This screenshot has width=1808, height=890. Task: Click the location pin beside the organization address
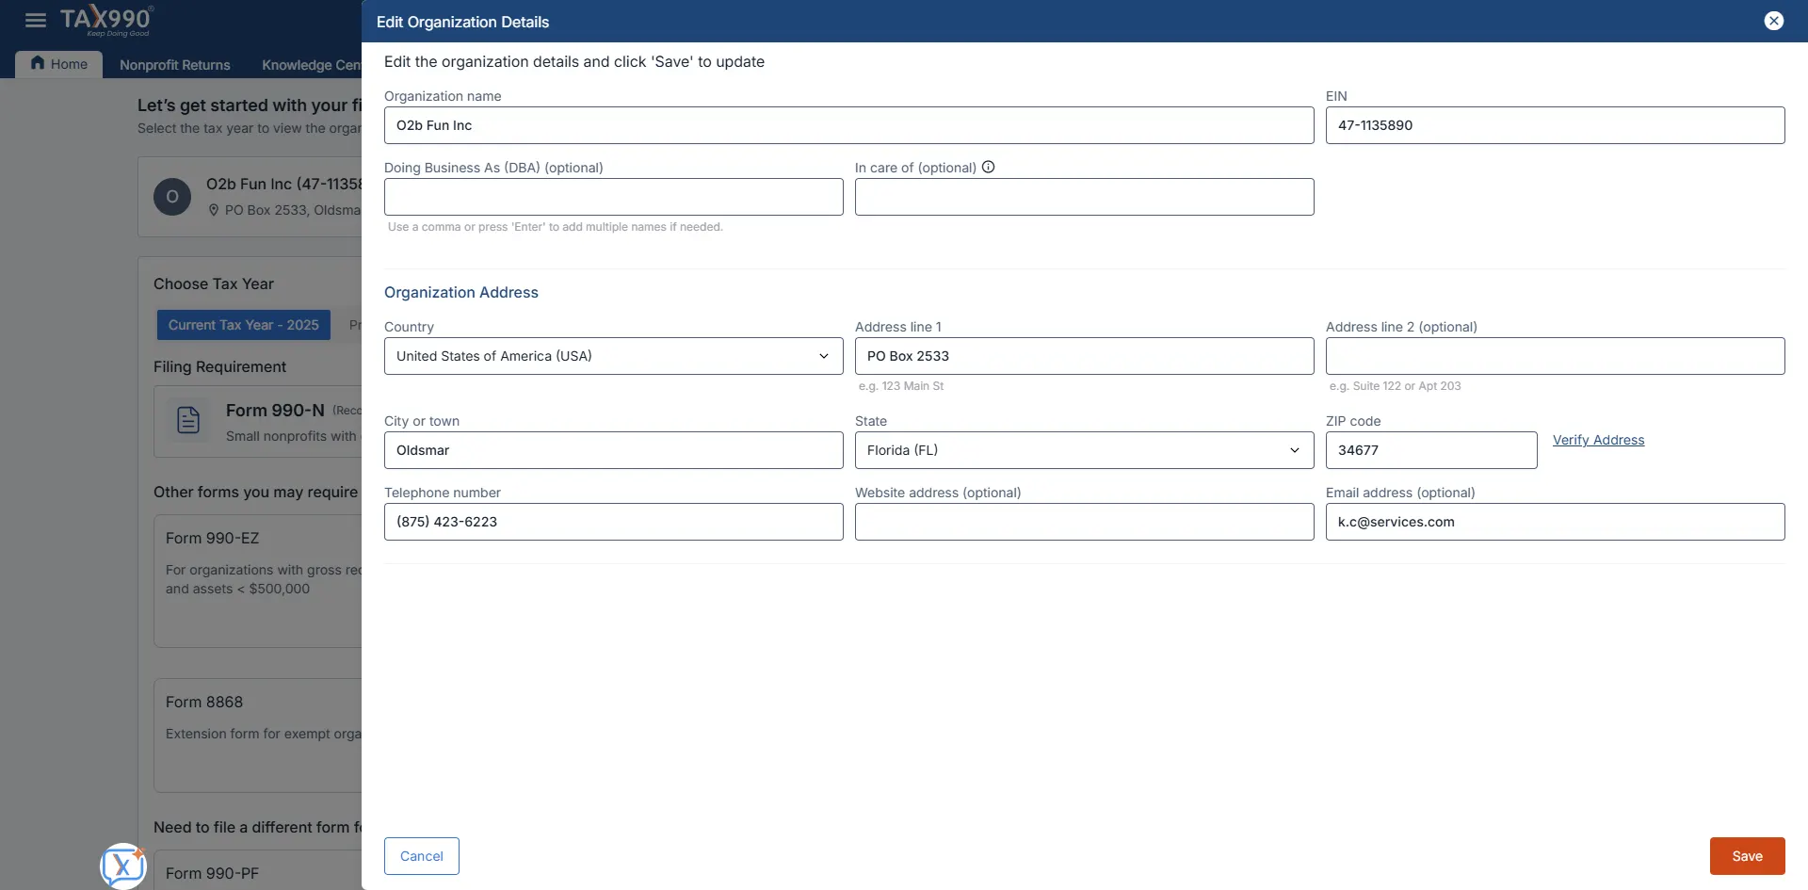[214, 210]
